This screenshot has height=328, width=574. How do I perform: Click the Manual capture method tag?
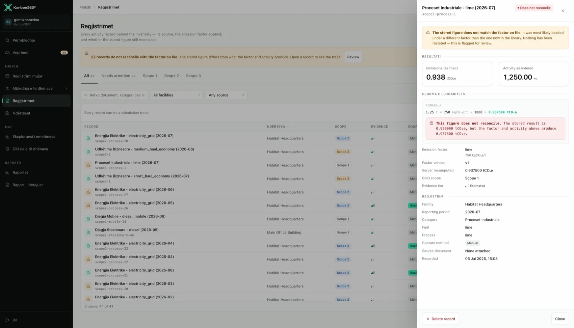472,243
